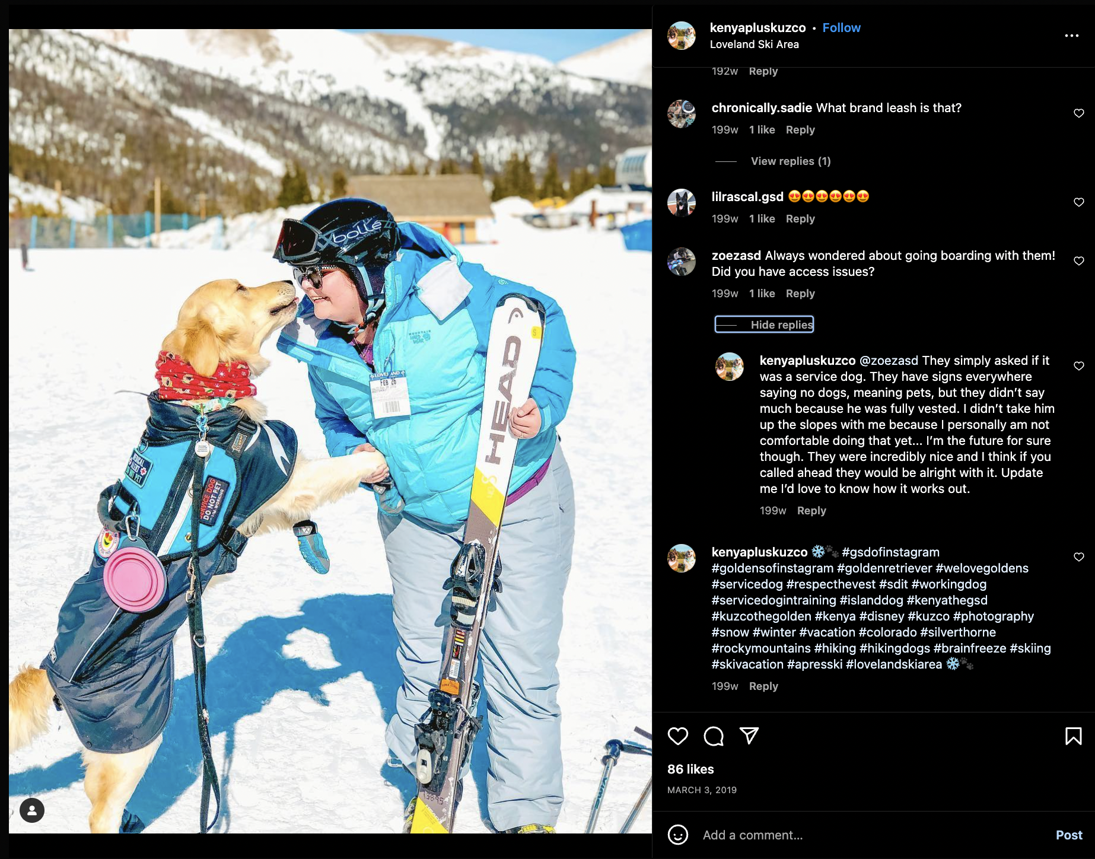Screen dimensions: 1095x859
Task: Like lilrascal.gsd's emoji comment
Action: click(1079, 202)
